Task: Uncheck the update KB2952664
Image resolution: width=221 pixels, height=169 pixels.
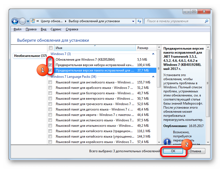Action: click(x=50, y=60)
